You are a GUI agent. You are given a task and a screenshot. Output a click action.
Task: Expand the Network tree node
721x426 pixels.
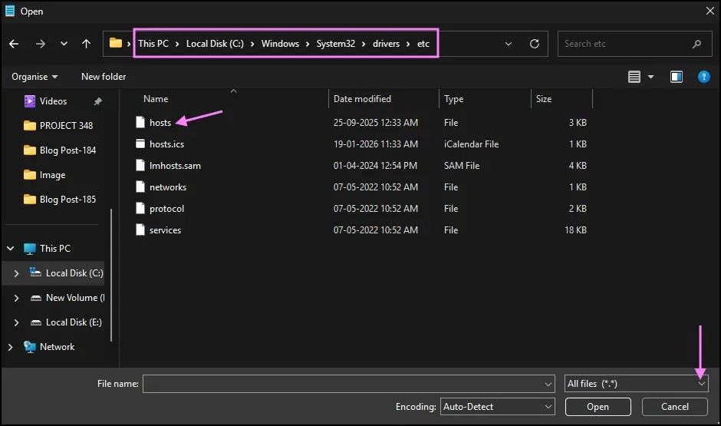11,347
